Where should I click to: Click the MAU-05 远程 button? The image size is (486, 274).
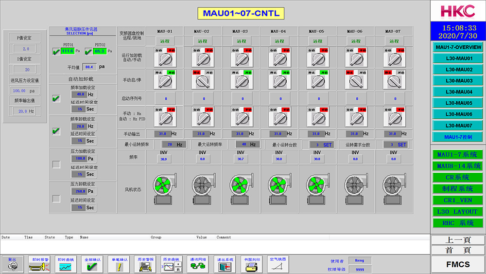click(x=317, y=41)
